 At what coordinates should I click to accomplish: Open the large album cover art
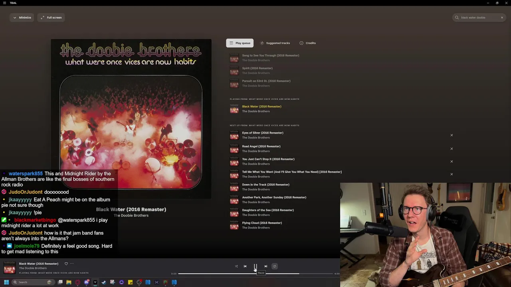(x=131, y=118)
